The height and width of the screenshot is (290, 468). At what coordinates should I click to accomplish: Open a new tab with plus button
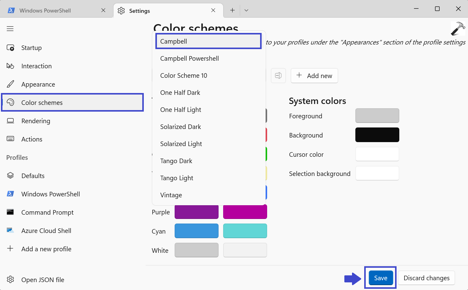click(x=232, y=10)
